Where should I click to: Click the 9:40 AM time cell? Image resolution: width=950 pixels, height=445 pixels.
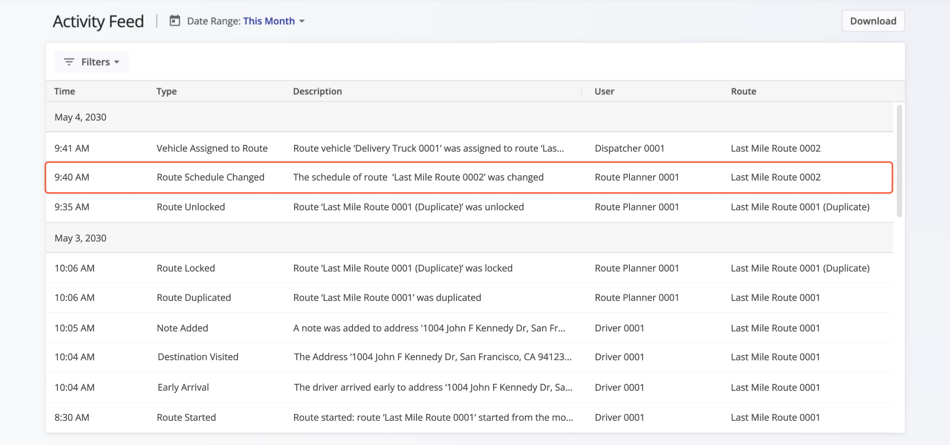point(72,177)
